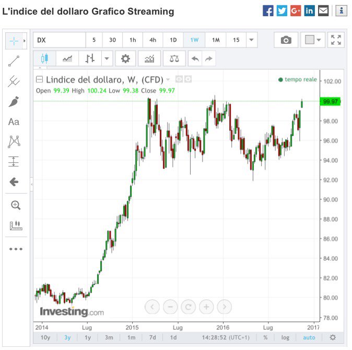Open the interval dropdown arrow

pyautogui.click(x=252, y=40)
